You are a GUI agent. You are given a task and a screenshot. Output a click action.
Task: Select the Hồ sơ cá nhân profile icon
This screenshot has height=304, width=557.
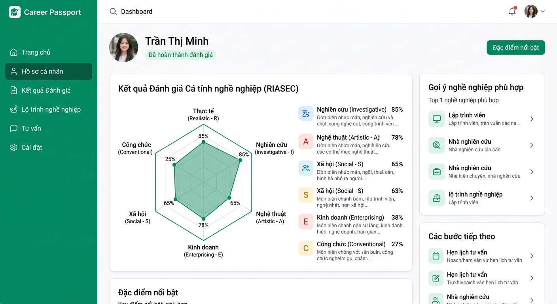point(14,71)
